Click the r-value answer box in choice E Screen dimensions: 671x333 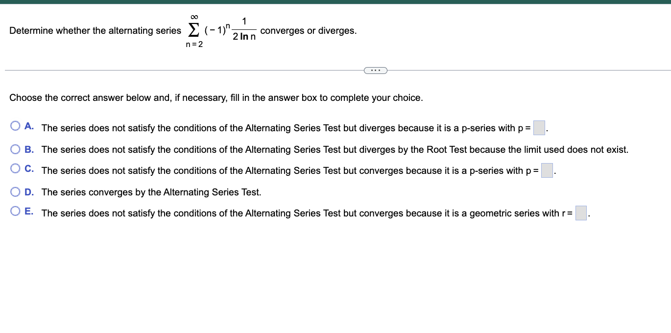click(581, 214)
